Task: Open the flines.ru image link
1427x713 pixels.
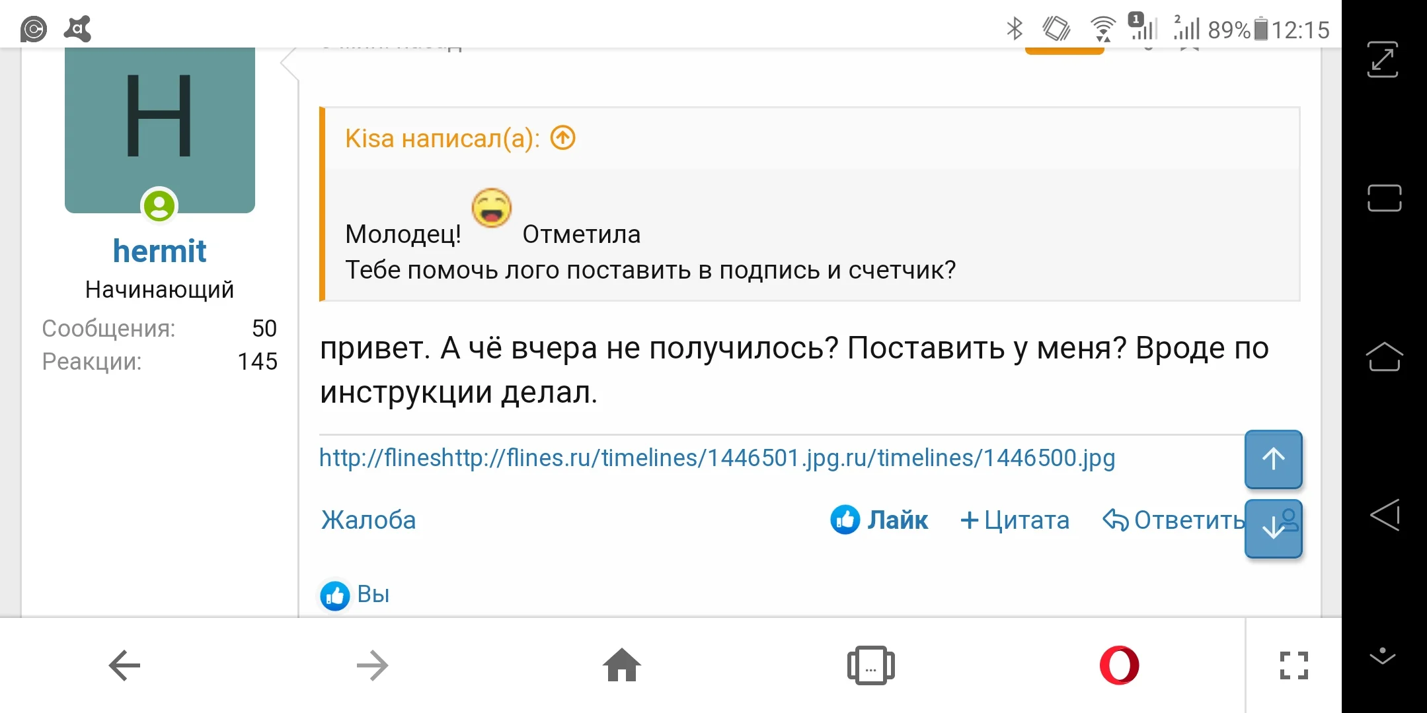Action: (x=716, y=457)
